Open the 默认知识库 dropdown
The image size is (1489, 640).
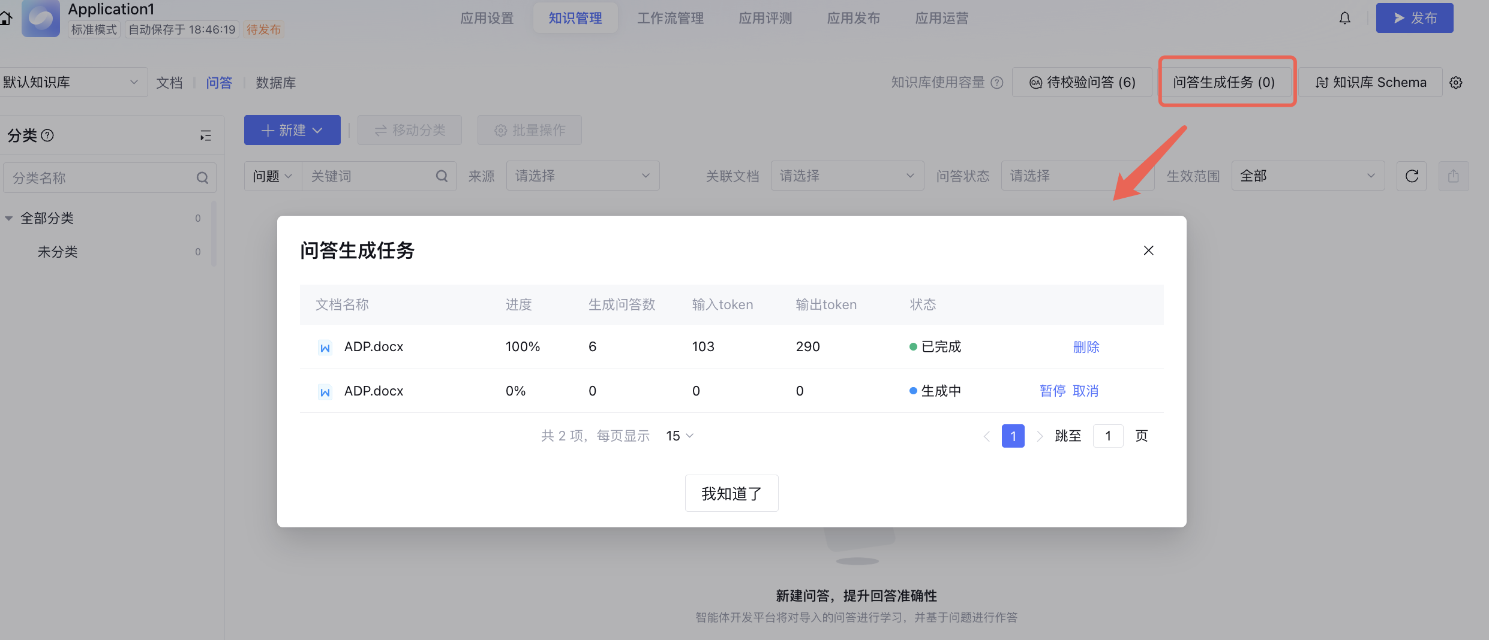[72, 83]
